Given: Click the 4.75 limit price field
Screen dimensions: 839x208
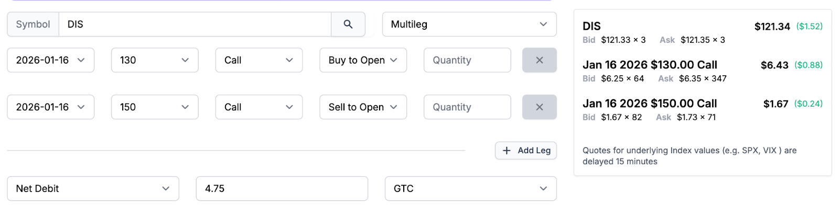Looking at the screenshot, I should click(282, 189).
